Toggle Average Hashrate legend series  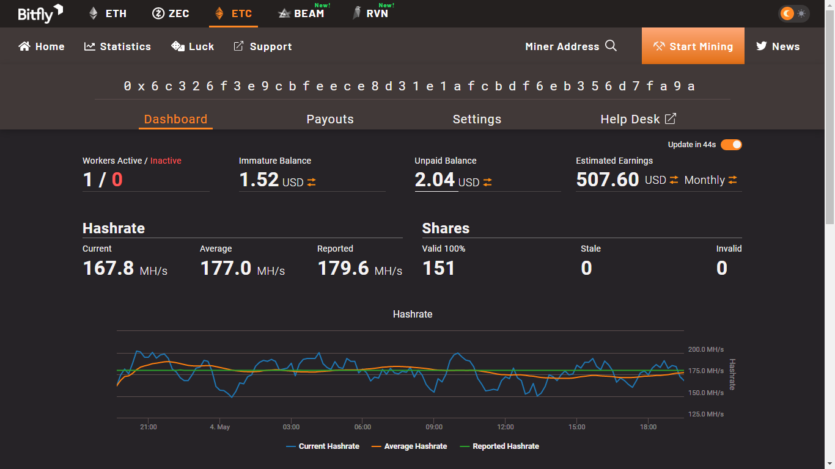(409, 446)
